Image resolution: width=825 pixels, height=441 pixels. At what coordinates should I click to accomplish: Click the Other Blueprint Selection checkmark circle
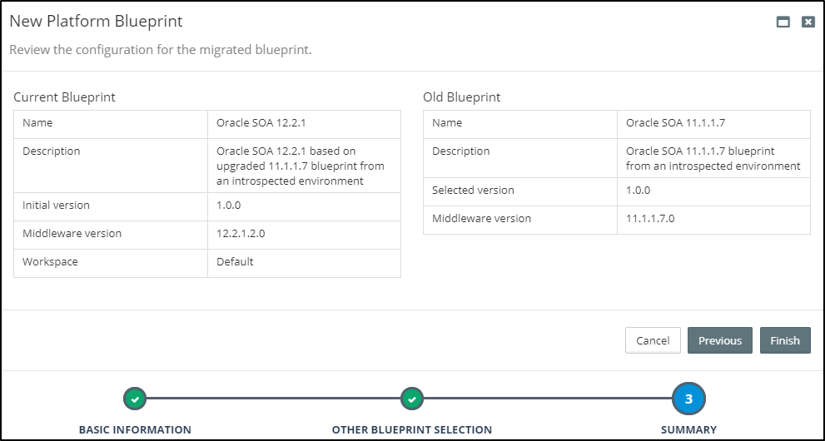click(x=412, y=399)
